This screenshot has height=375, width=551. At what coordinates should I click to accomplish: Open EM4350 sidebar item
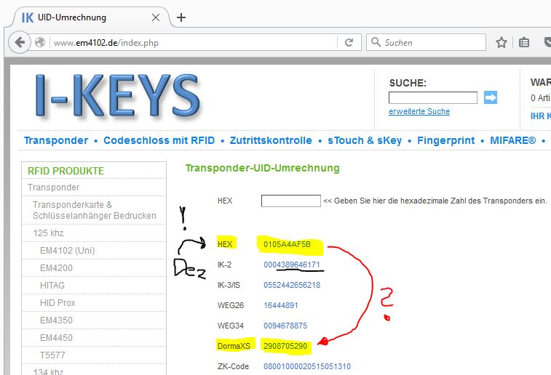pos(56,320)
